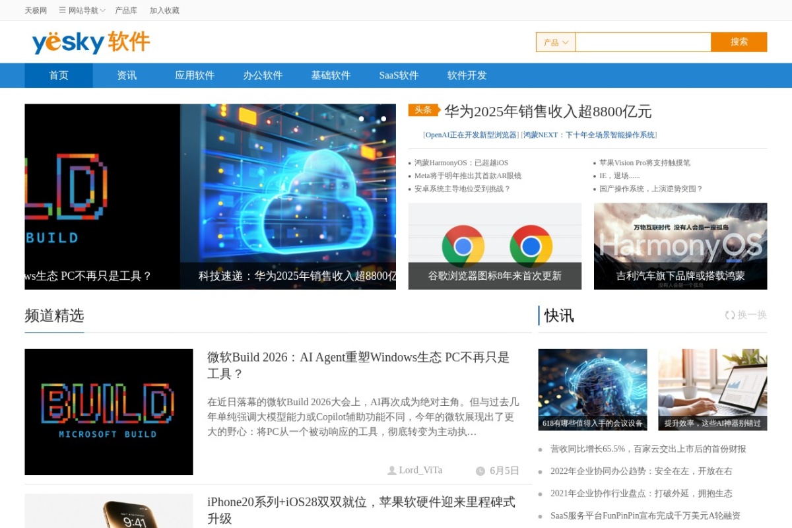
Task: Open 苹果Vision Pro将支持触摸笔 headline
Action: tap(645, 163)
